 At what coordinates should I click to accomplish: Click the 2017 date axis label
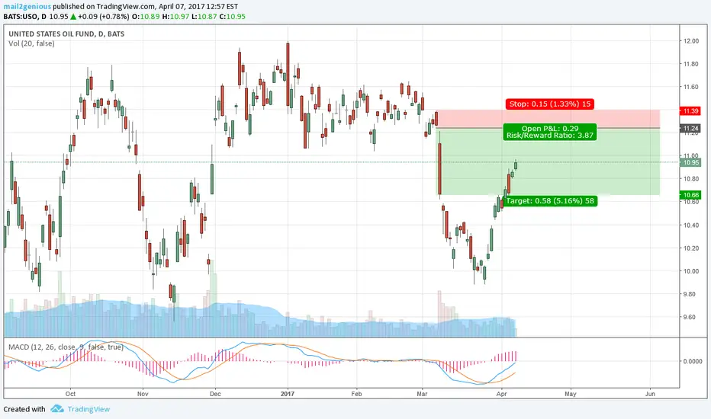click(x=288, y=394)
